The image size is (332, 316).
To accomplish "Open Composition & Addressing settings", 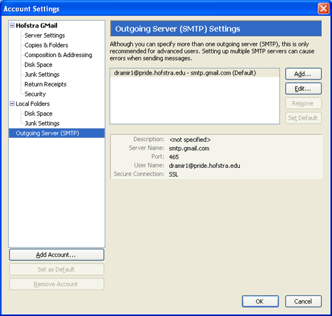I will [58, 55].
